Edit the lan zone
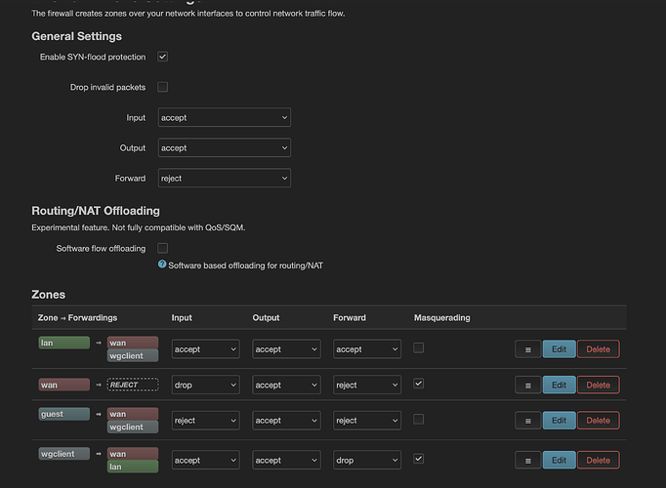The width and height of the screenshot is (666, 488). coord(559,349)
